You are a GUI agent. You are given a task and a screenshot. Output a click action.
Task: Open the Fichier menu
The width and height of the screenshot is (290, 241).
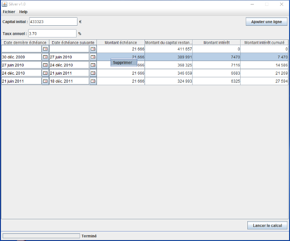click(9, 12)
